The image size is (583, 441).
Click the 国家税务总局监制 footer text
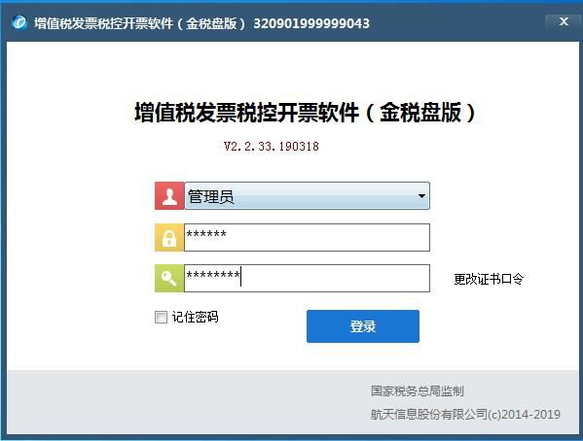pyautogui.click(x=418, y=390)
